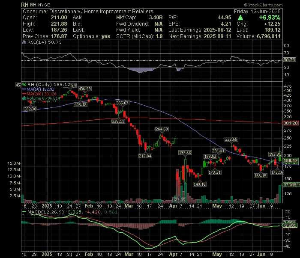Click the Consumer Discretionary / Home Improvement Retailers text
This screenshot has height=258, width=300.
pyautogui.click(x=88, y=12)
